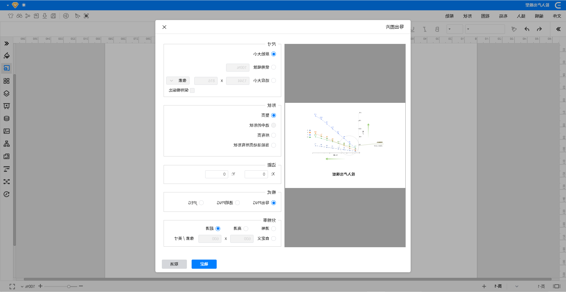Open the layers panel icon
The height and width of the screenshot is (292, 566).
[x=6, y=94]
